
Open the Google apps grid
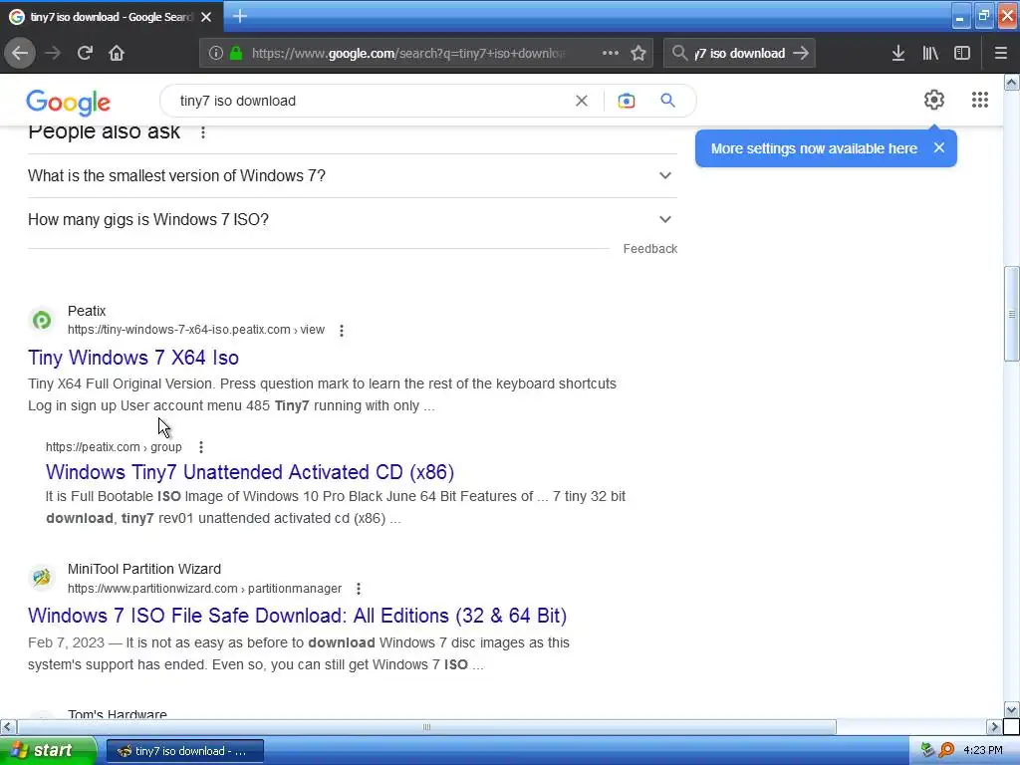coord(980,100)
